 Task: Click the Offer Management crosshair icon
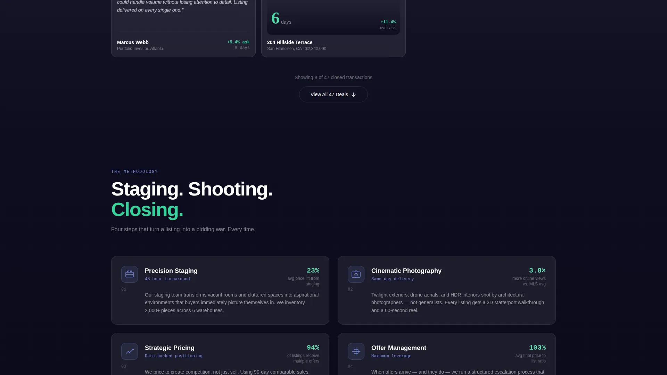356,351
